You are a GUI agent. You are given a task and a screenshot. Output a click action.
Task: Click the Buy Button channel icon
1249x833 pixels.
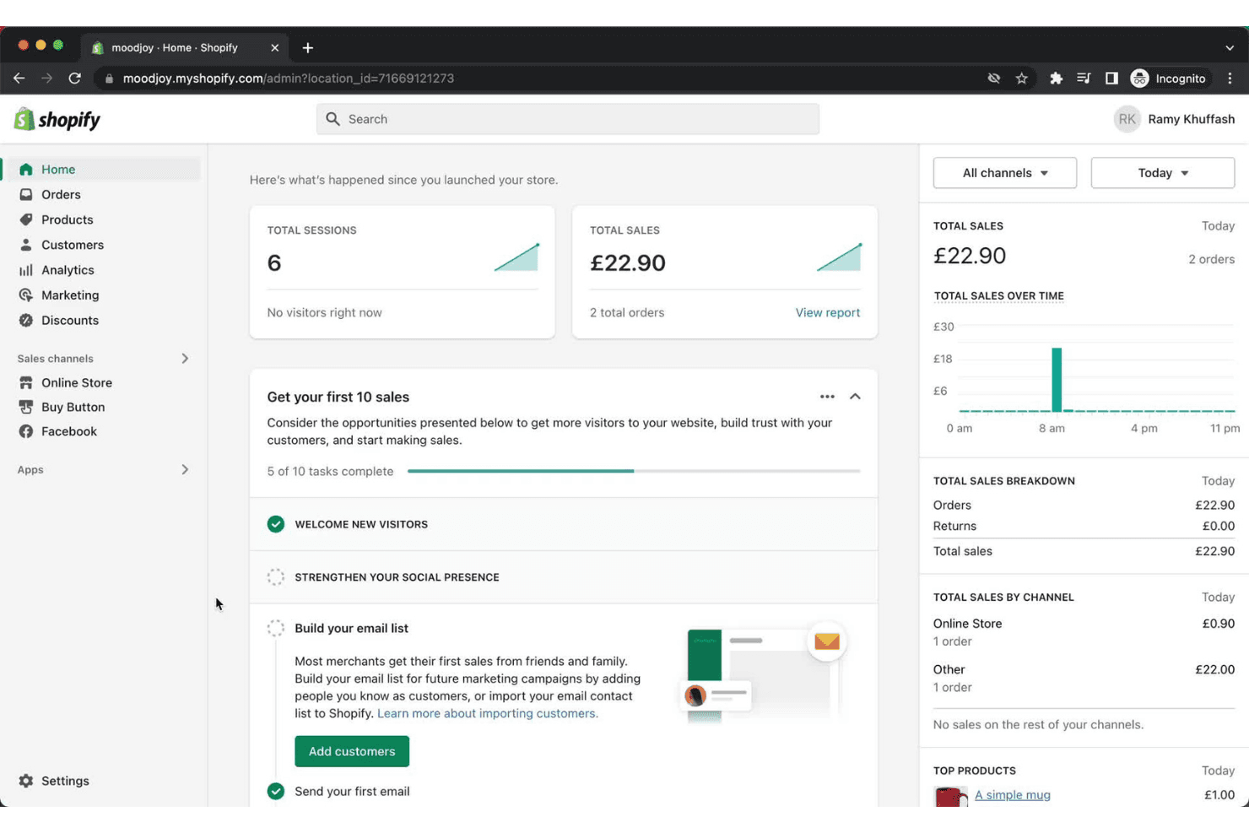(x=26, y=407)
